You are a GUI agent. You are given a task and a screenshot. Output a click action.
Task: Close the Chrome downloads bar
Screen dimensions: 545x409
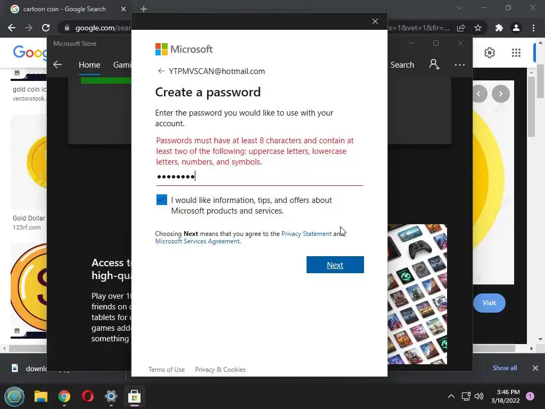[x=535, y=367]
